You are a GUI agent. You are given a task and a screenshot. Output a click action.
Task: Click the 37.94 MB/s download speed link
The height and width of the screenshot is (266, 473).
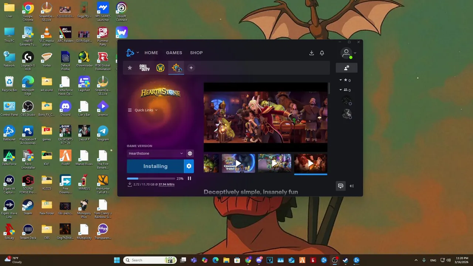[166, 184]
